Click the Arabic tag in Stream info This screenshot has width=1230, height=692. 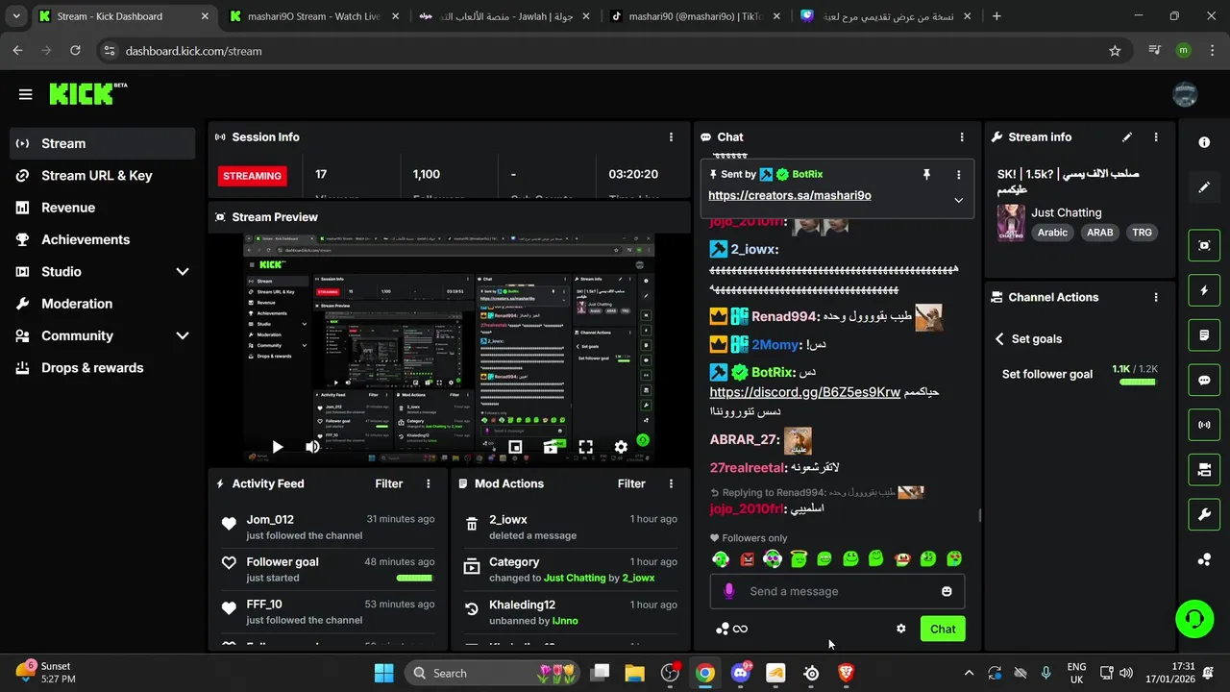pyautogui.click(x=1052, y=233)
